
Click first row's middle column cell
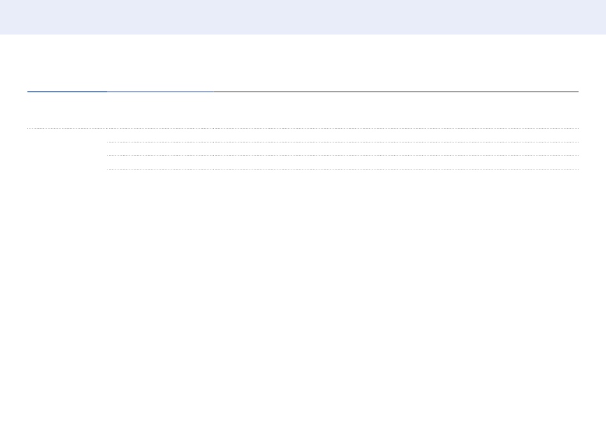160,135
